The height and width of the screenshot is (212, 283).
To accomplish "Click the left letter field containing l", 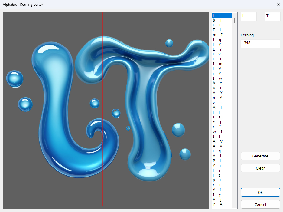I will (248, 16).
